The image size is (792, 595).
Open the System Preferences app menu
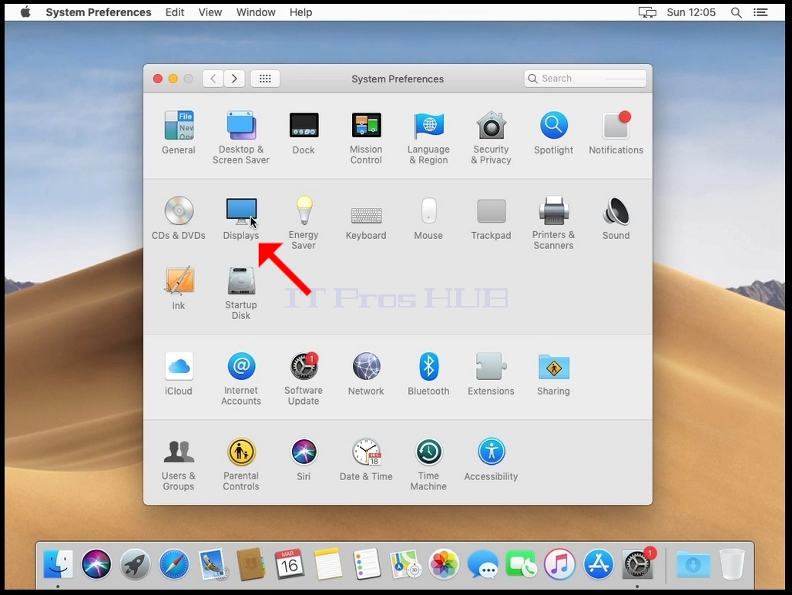(99, 12)
